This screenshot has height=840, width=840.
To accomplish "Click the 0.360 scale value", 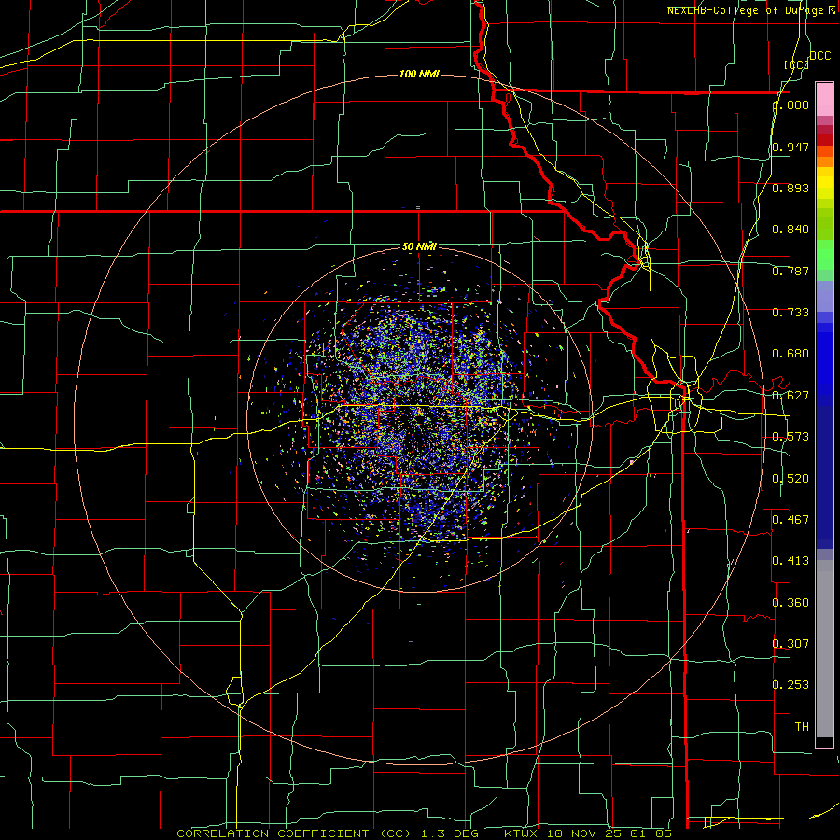I will (791, 603).
